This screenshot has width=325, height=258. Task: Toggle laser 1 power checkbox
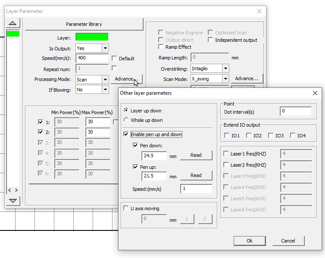pos(41,122)
